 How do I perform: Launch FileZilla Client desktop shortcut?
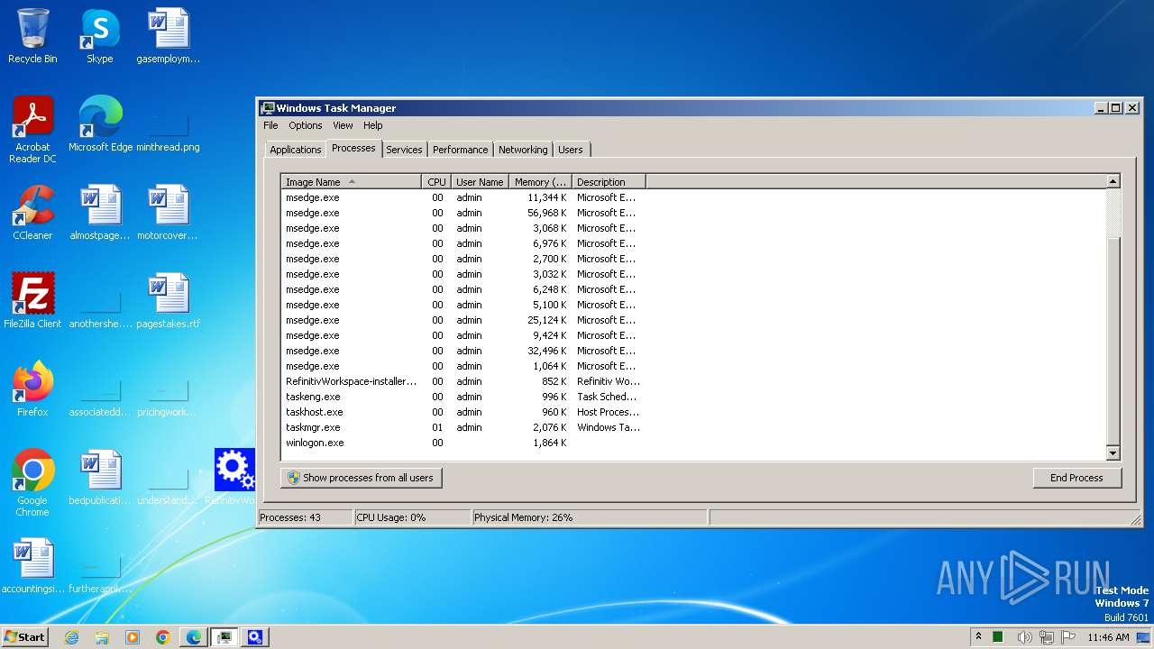tap(32, 300)
